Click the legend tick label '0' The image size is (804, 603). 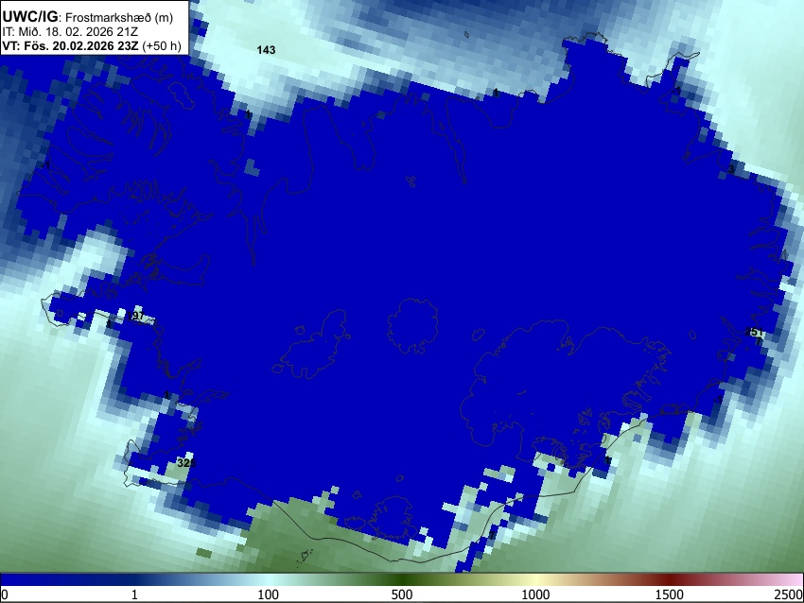(5, 594)
